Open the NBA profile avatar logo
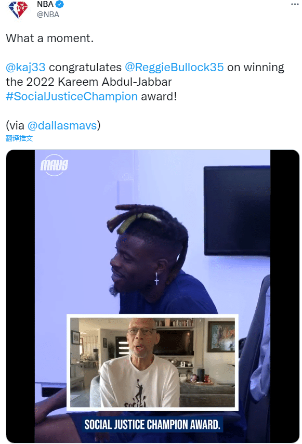Viewport: 302px width, 444px height. click(18, 9)
